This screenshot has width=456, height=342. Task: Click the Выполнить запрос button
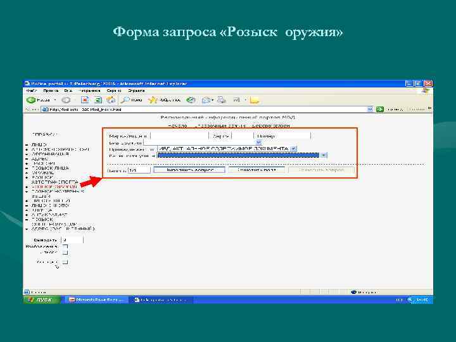pos(189,170)
